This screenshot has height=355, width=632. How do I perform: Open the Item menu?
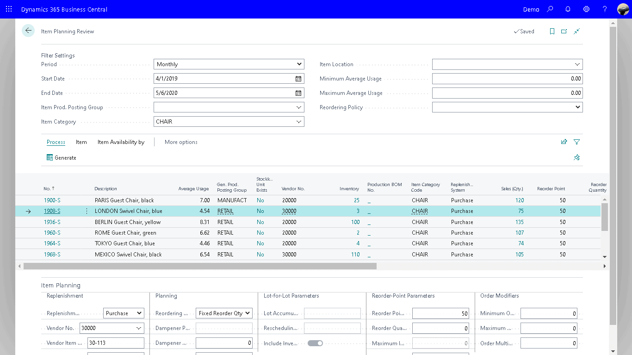pyautogui.click(x=81, y=142)
